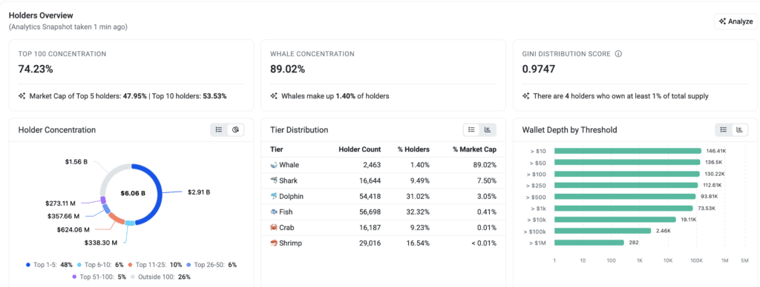Click the Crab tier icon

click(273, 228)
